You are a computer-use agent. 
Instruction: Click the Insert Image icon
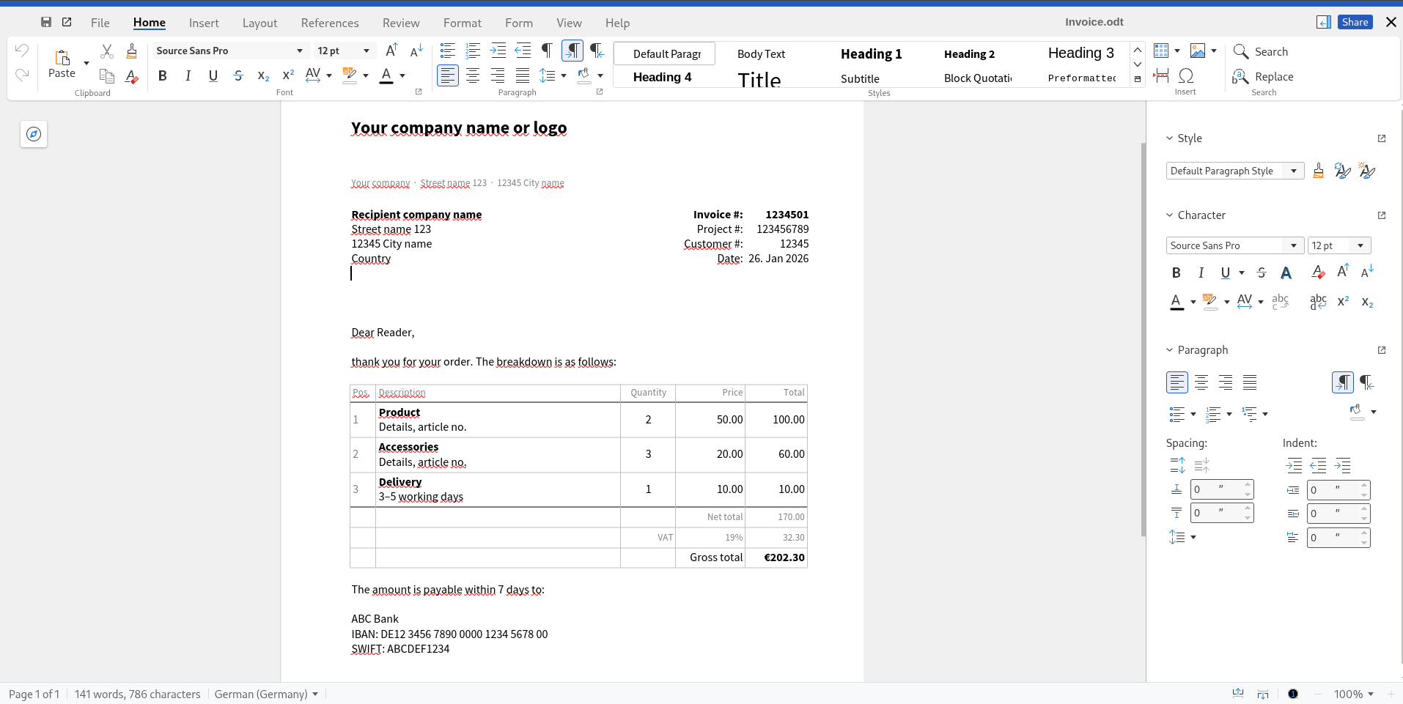click(1198, 51)
